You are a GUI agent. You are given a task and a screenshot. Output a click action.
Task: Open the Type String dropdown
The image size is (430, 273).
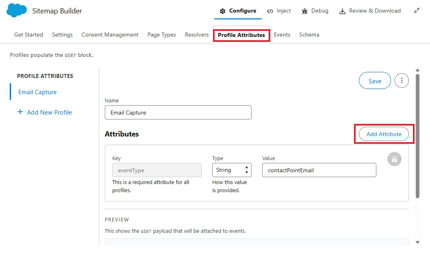pyautogui.click(x=232, y=170)
